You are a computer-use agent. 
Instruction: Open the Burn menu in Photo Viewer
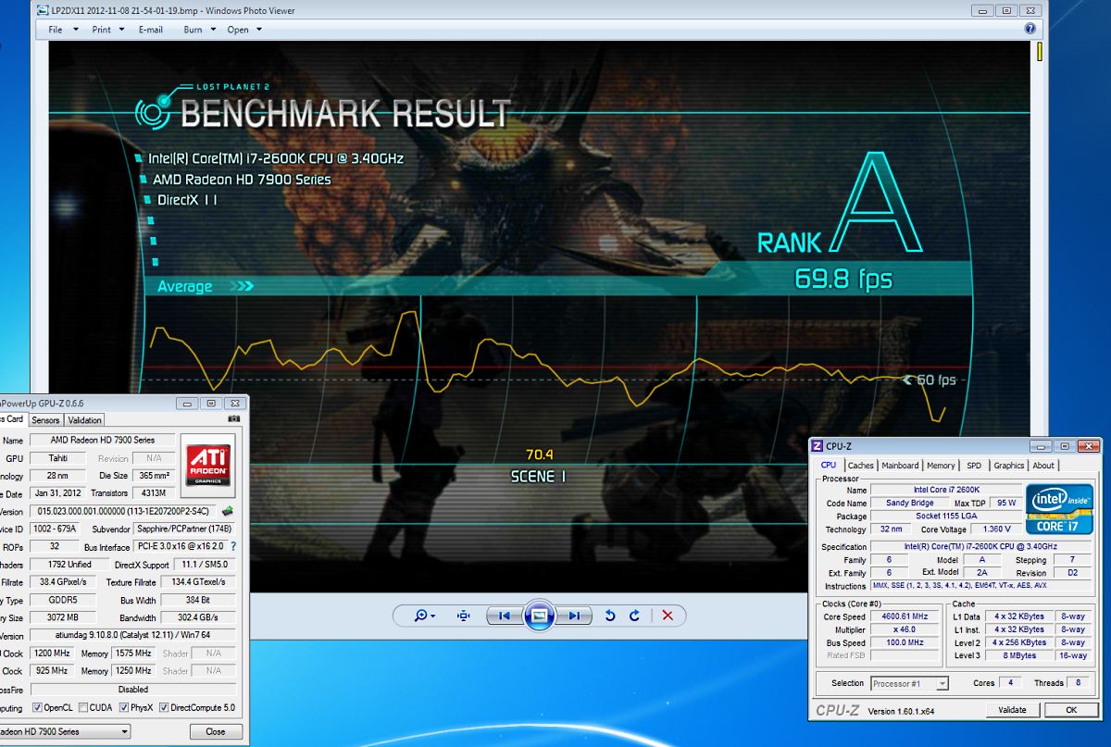pyautogui.click(x=199, y=29)
